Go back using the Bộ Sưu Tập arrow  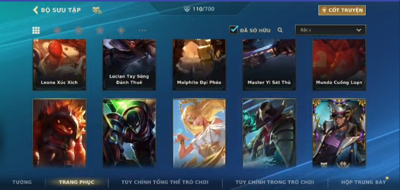[x=35, y=10]
